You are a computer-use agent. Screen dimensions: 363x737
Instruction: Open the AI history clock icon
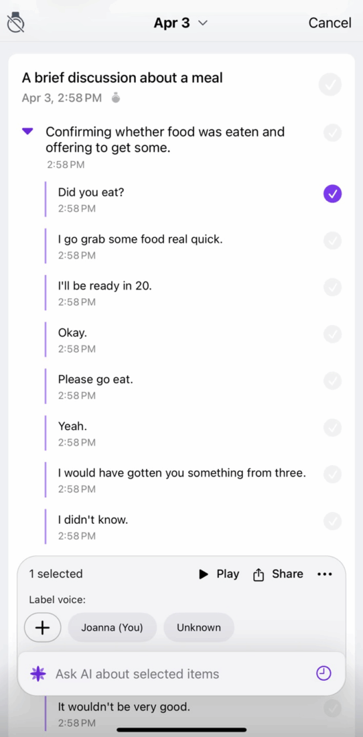click(323, 673)
